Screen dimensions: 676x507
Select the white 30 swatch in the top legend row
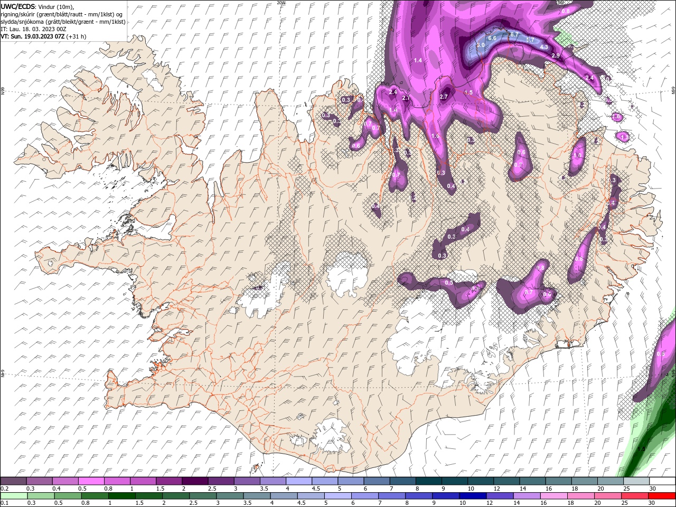click(662, 481)
